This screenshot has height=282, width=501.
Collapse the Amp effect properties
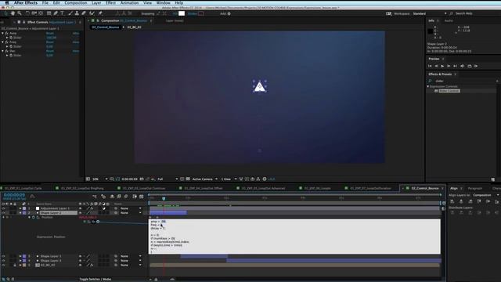pos(3,33)
